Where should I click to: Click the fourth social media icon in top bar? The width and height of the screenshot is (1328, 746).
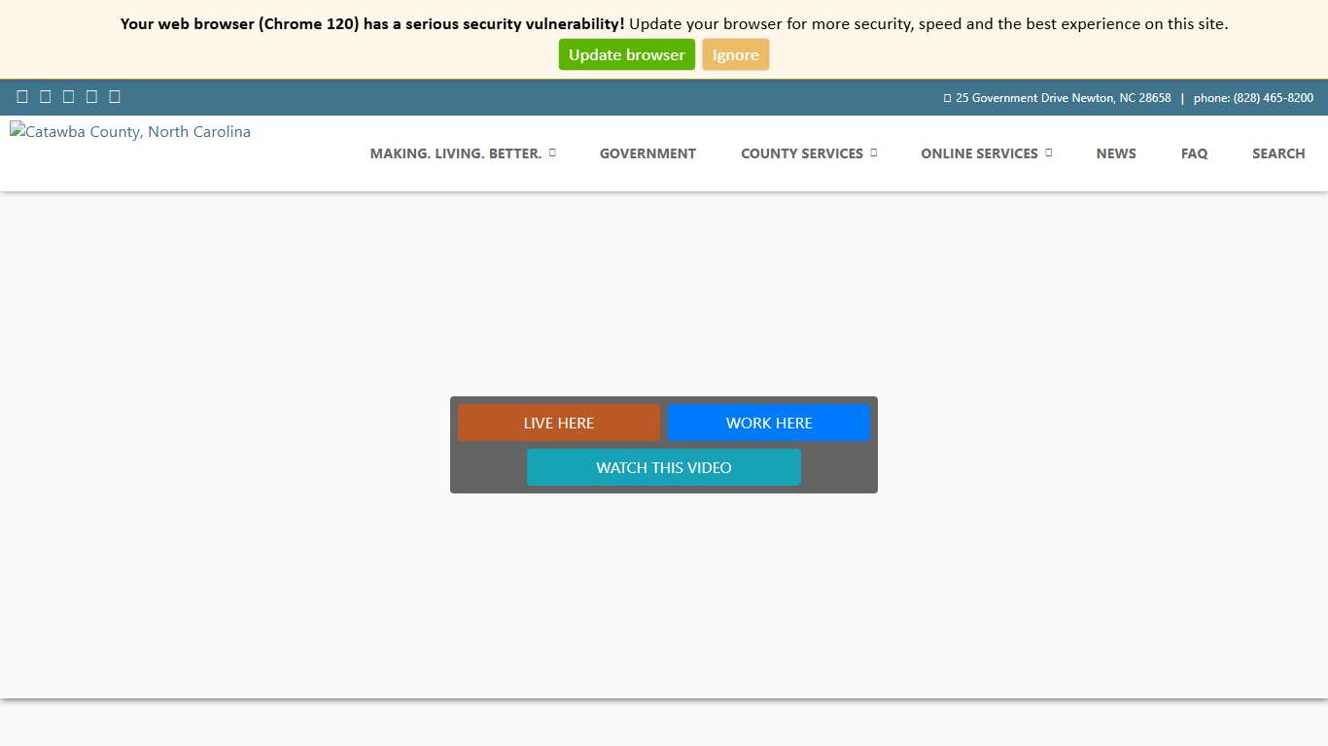tap(91, 96)
